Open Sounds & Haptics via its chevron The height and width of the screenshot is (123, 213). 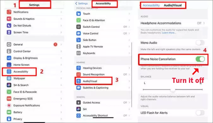pyautogui.click(x=61, y=19)
